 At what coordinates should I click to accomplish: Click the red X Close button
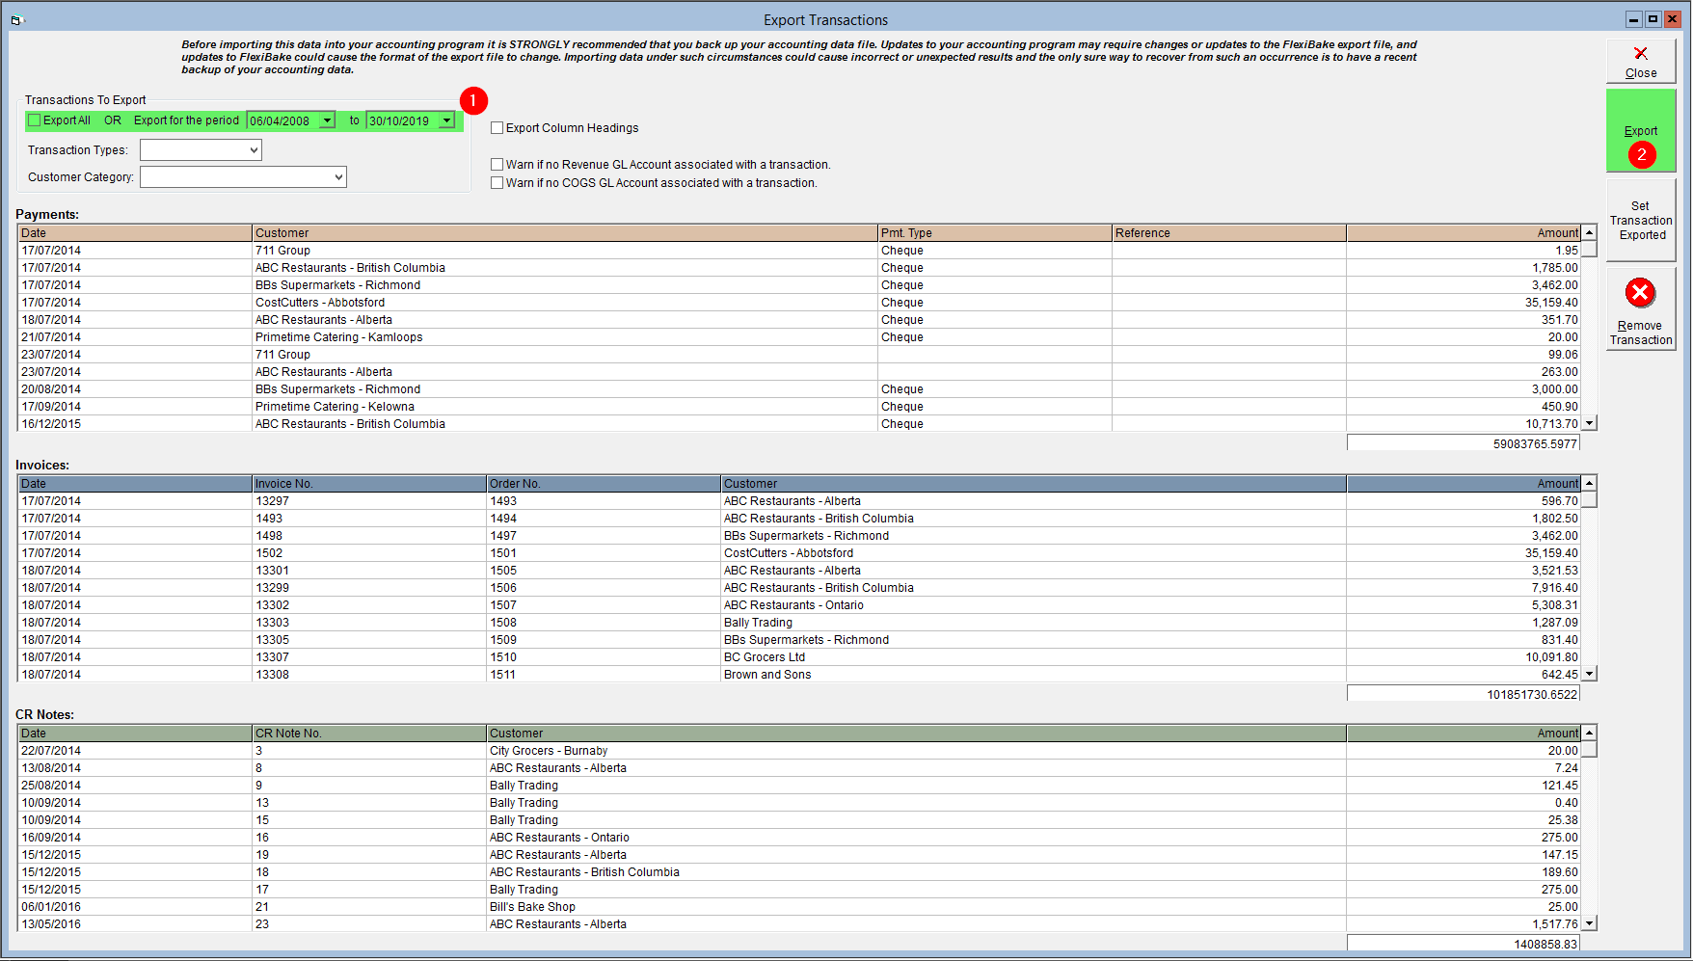tap(1641, 62)
